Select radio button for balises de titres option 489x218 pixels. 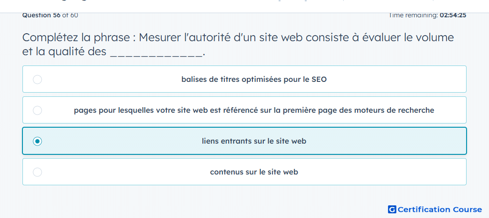pyautogui.click(x=37, y=80)
